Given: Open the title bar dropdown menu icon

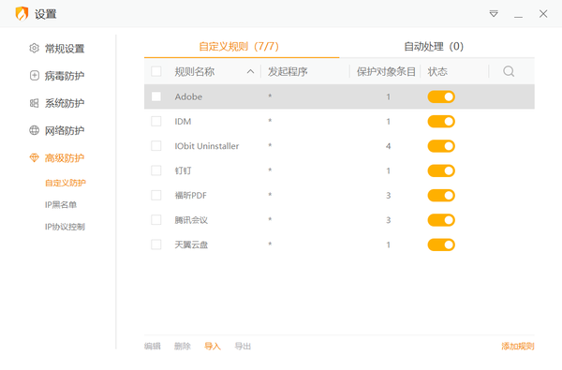Looking at the screenshot, I should click(494, 14).
